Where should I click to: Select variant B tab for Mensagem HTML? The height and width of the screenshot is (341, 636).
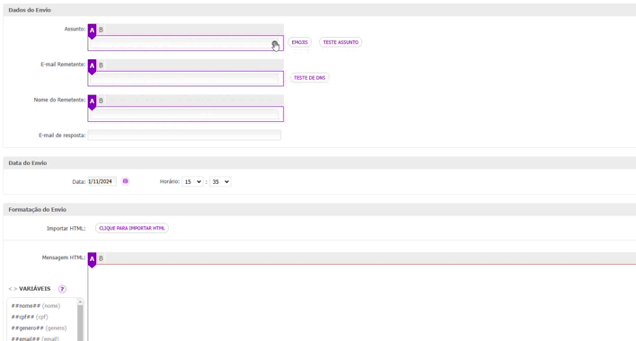click(101, 258)
